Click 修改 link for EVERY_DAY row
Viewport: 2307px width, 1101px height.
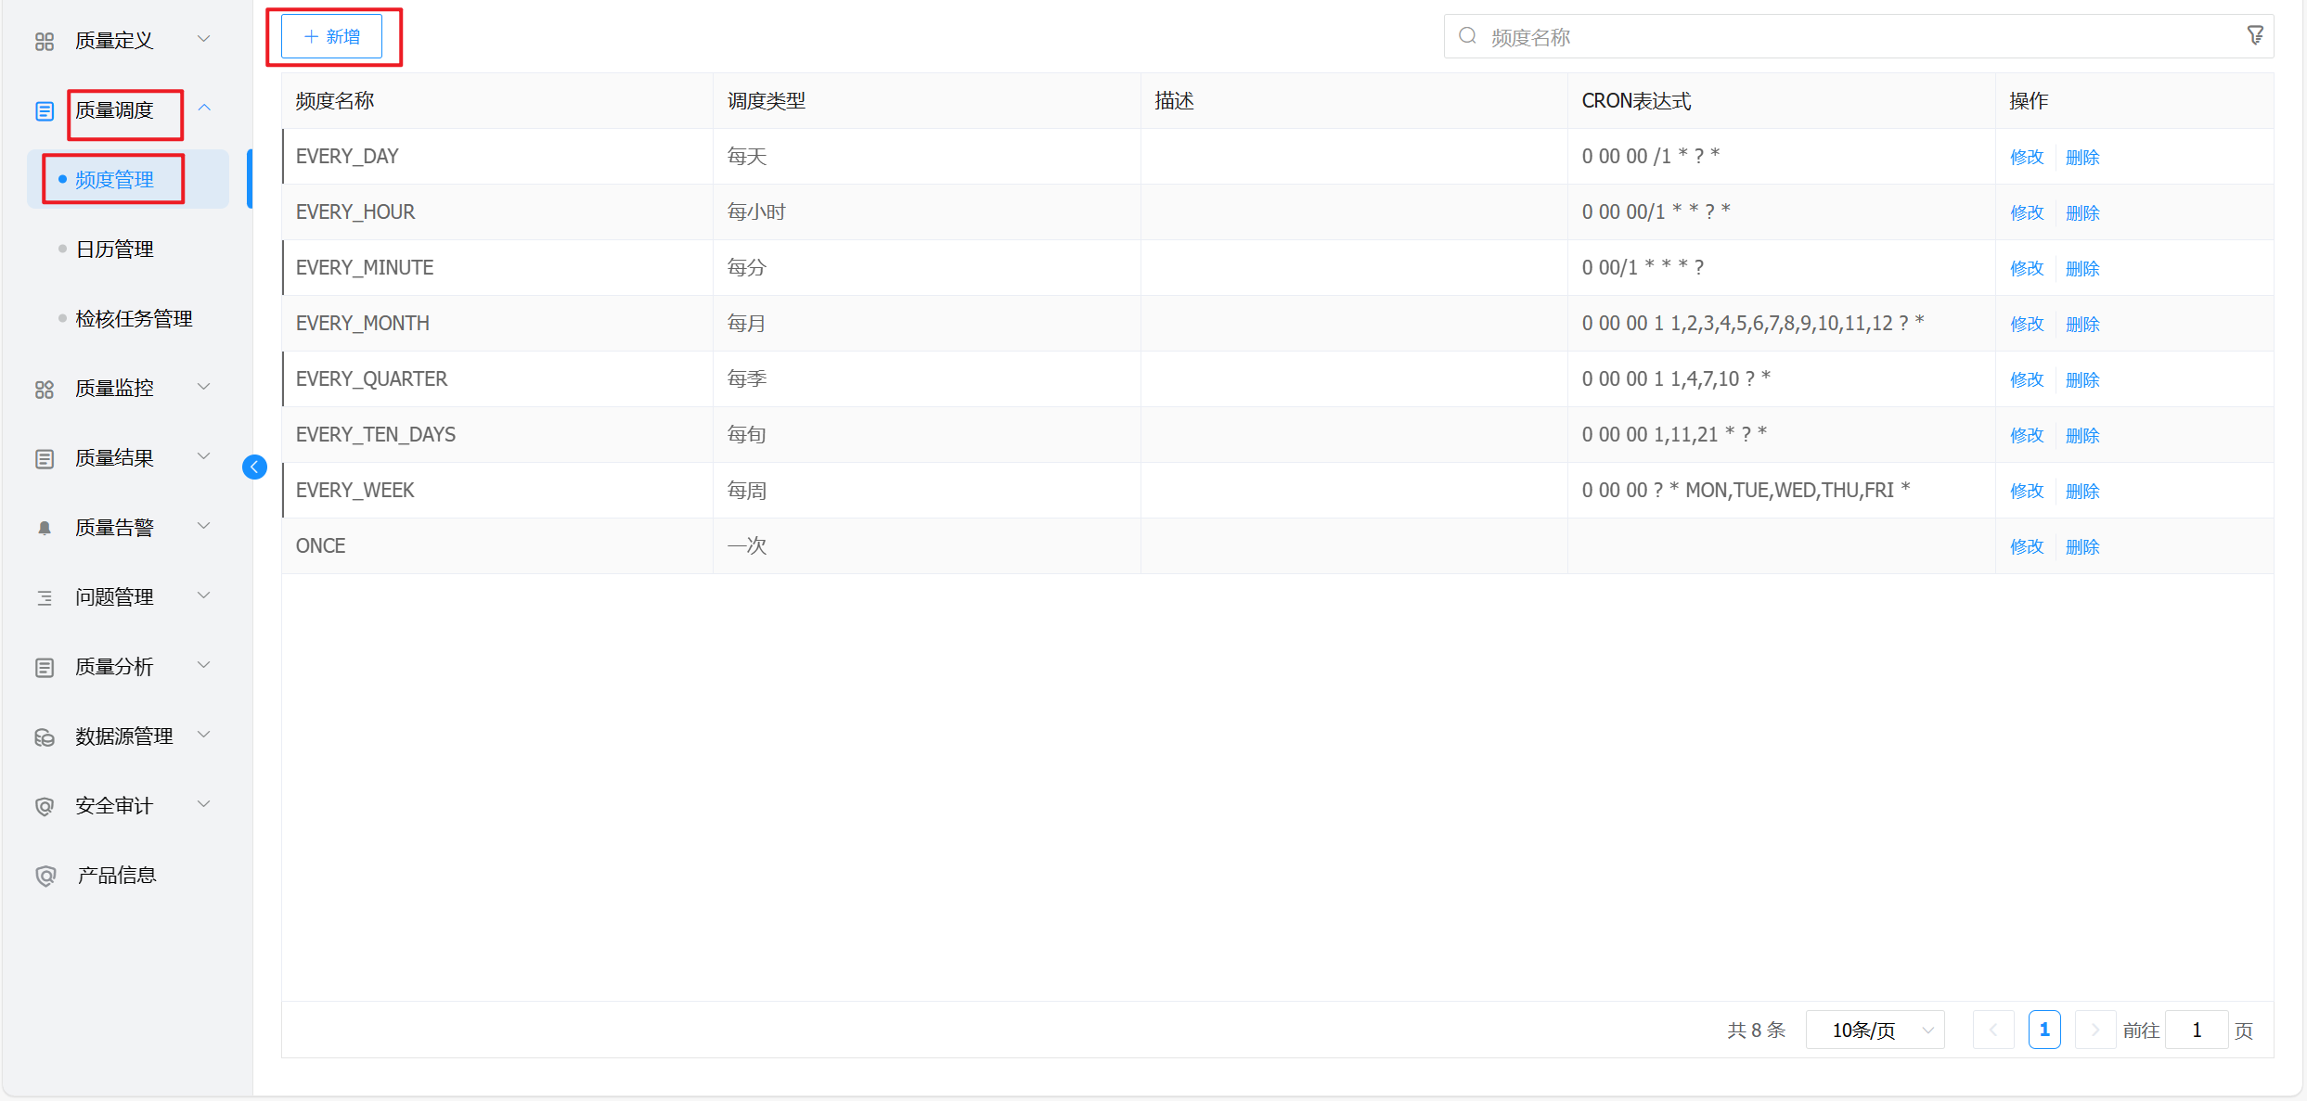tap(2027, 157)
